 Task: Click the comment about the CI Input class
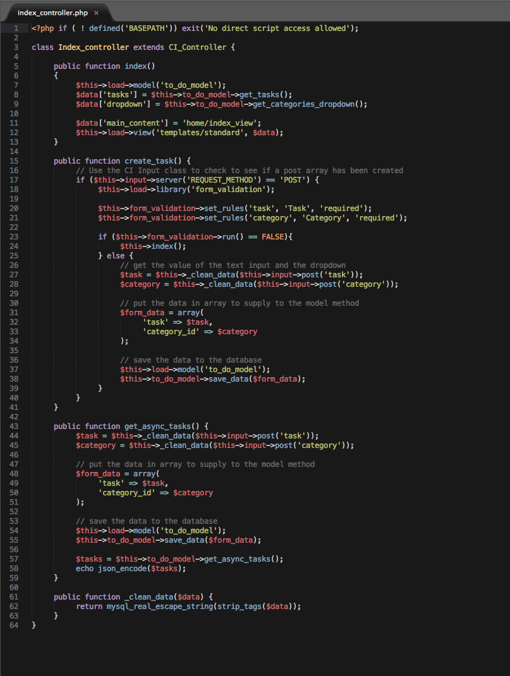(x=240, y=171)
